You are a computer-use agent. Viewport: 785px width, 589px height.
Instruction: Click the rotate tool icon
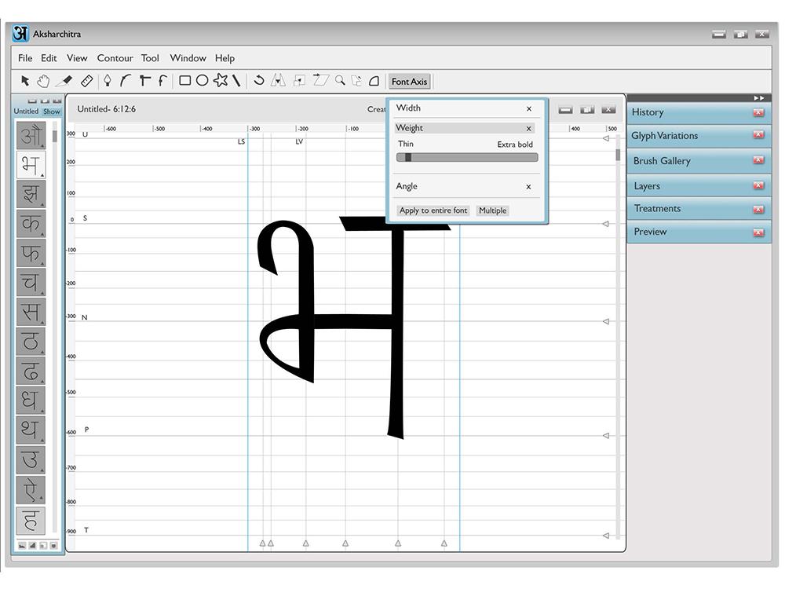point(259,81)
